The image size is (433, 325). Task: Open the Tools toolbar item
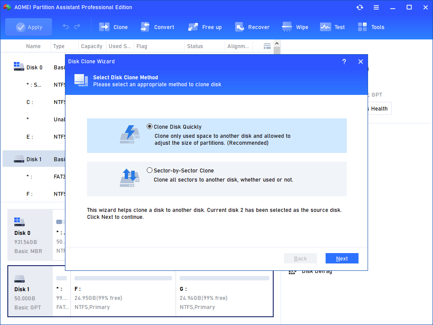click(371, 27)
